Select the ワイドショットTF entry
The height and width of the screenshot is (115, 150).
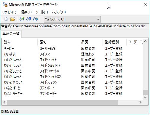click(72, 66)
